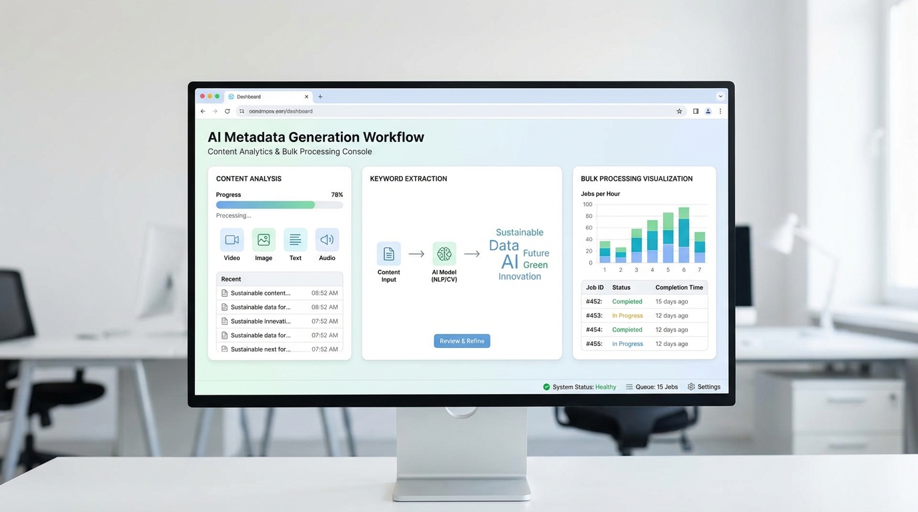Click the browser profile avatar icon
Screen dimensions: 918x512
pos(708,111)
